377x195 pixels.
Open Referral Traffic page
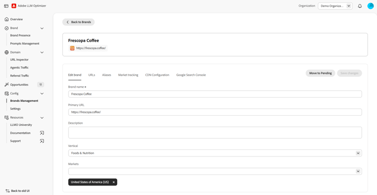(20, 76)
